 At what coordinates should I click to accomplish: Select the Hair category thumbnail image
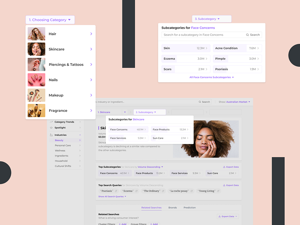(36, 34)
